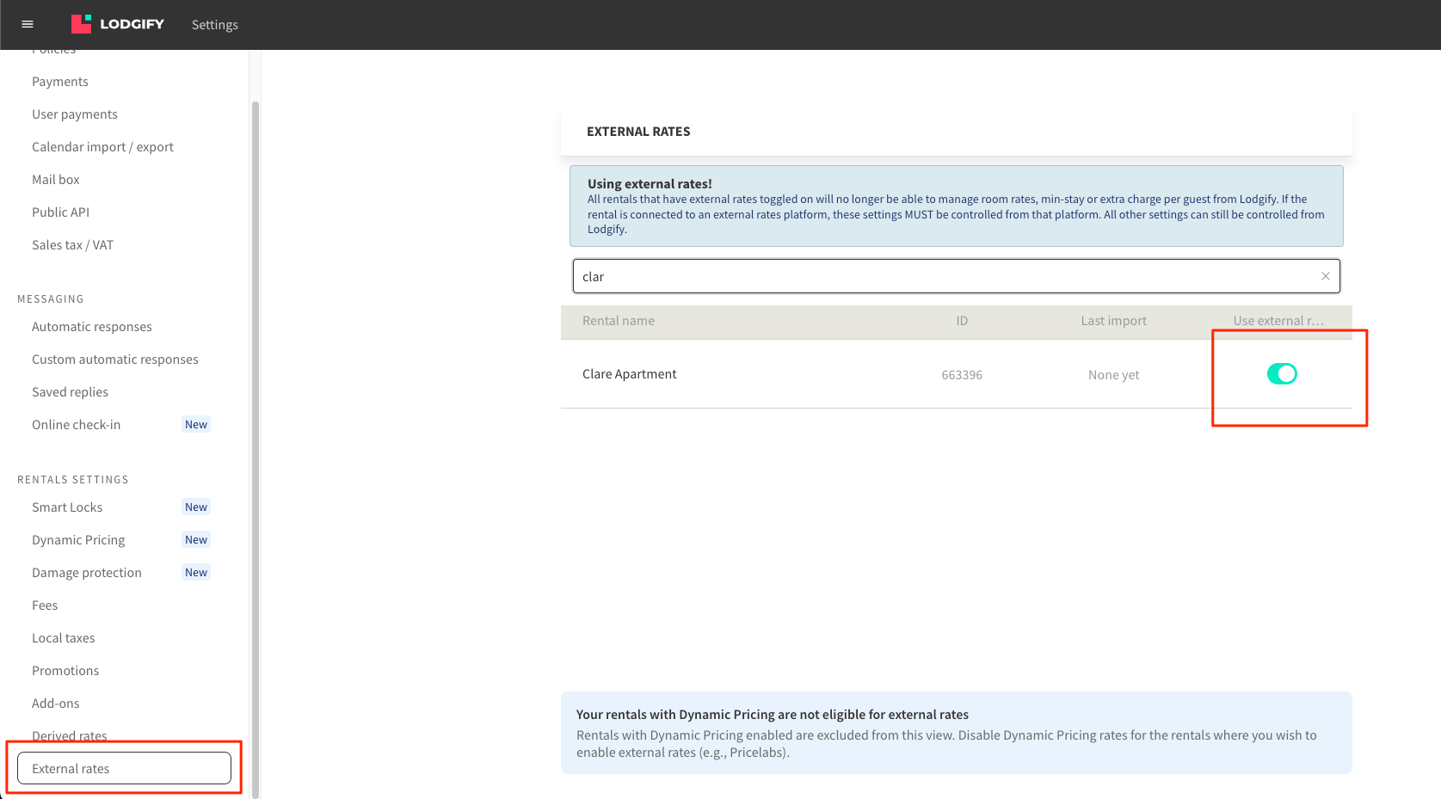Select the Clare Apartment rental row
Screen dimensions: 1441x799
(630, 374)
